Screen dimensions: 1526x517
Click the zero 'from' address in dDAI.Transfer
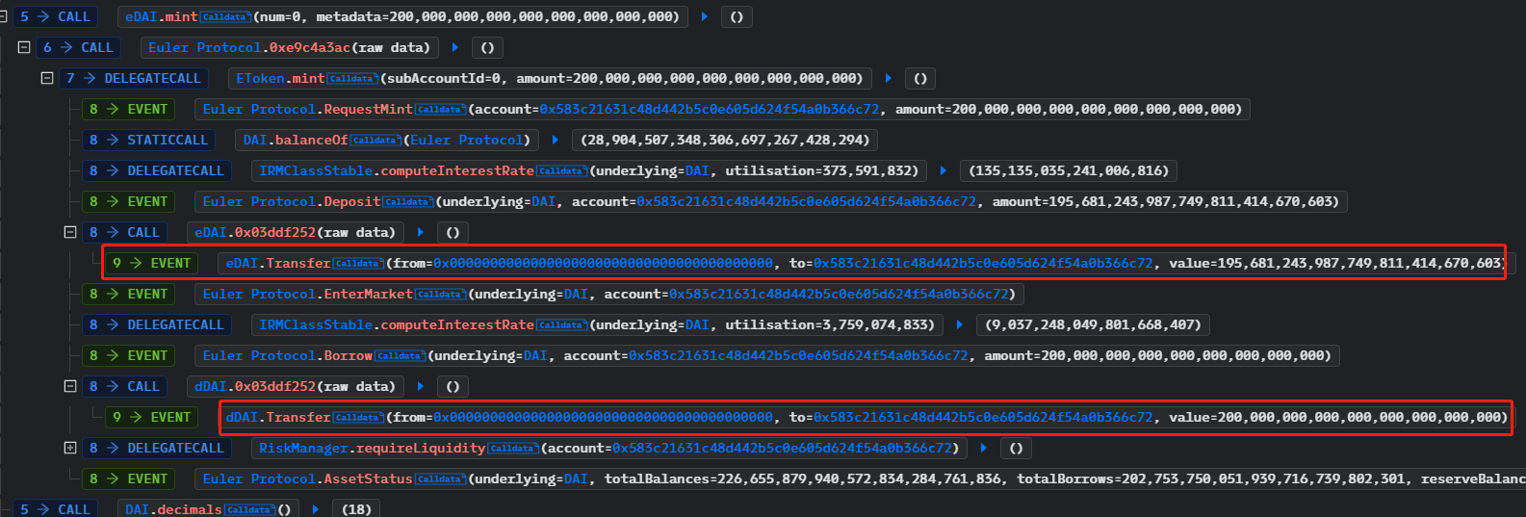[x=603, y=418]
